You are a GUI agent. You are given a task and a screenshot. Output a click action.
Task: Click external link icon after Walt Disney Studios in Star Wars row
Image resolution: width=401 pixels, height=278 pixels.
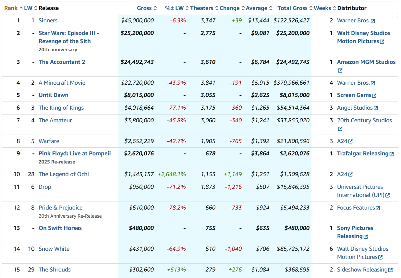382,42
